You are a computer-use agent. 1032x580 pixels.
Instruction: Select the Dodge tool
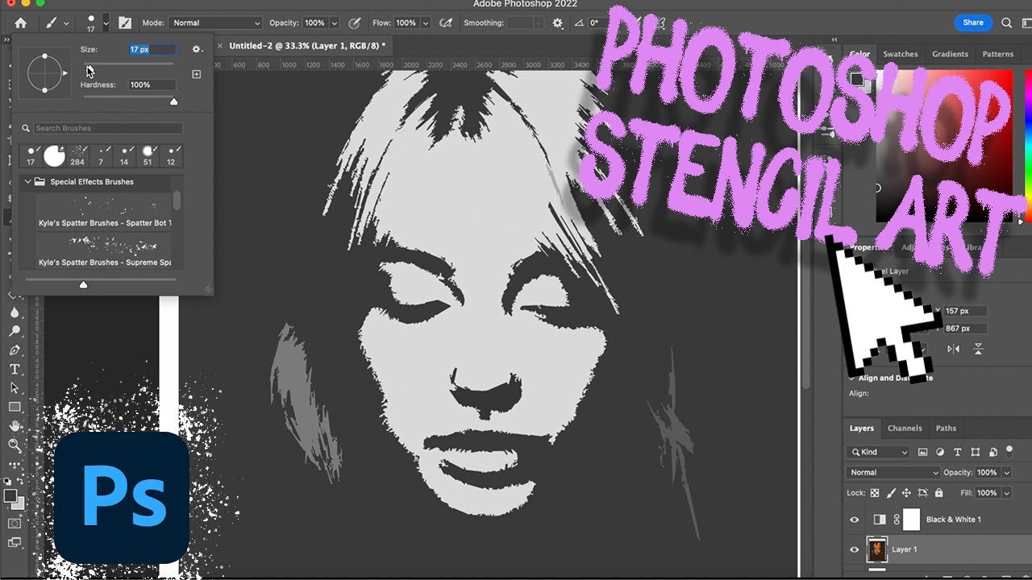click(15, 331)
